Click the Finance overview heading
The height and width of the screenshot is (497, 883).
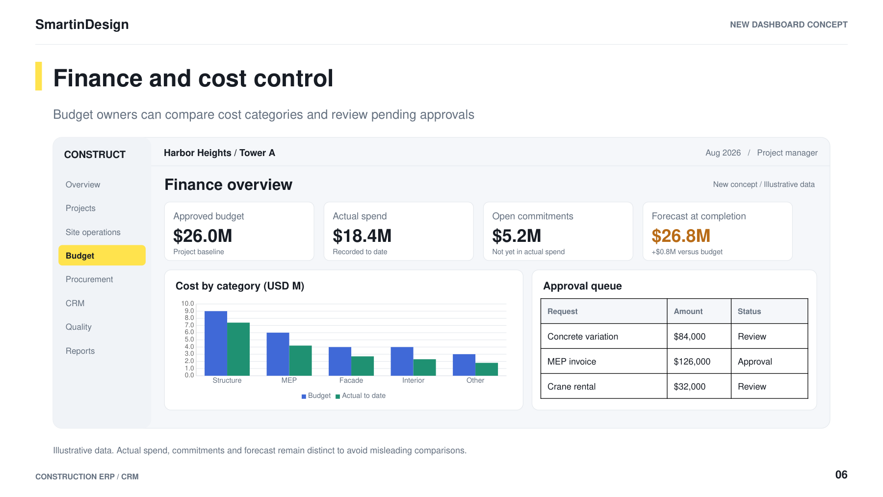(229, 185)
